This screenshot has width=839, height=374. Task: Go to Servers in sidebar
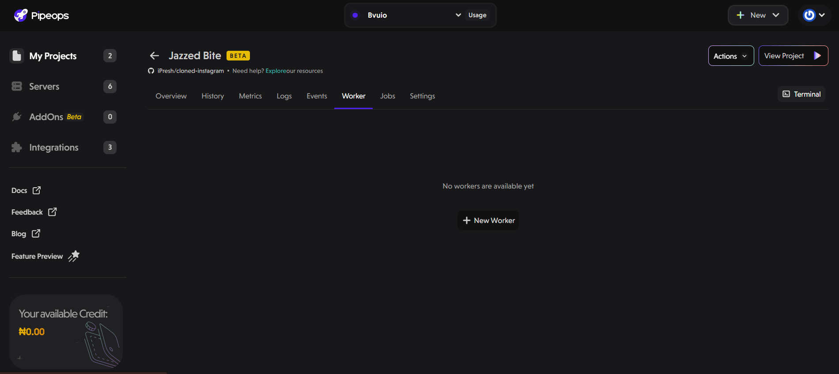(x=44, y=87)
